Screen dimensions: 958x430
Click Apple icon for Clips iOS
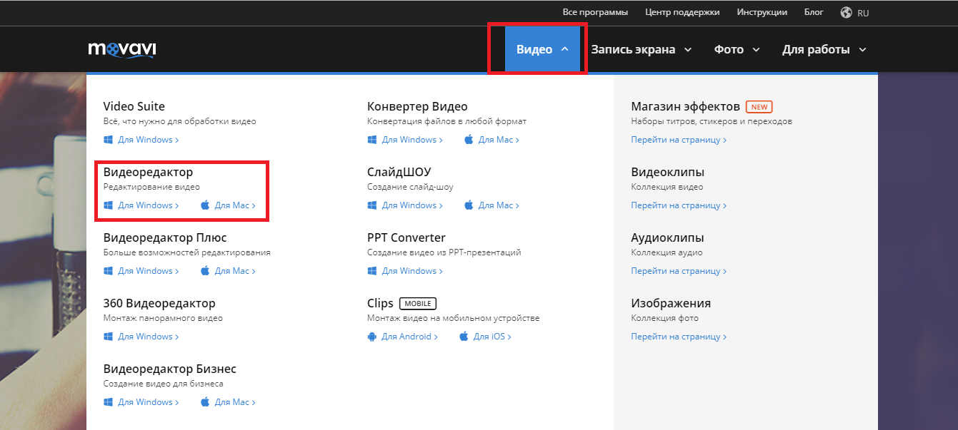point(464,337)
